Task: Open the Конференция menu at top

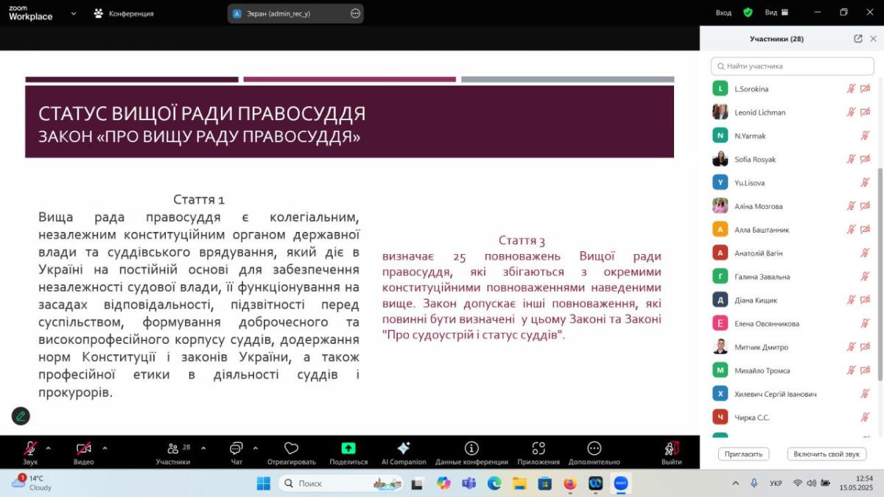Action: point(124,13)
